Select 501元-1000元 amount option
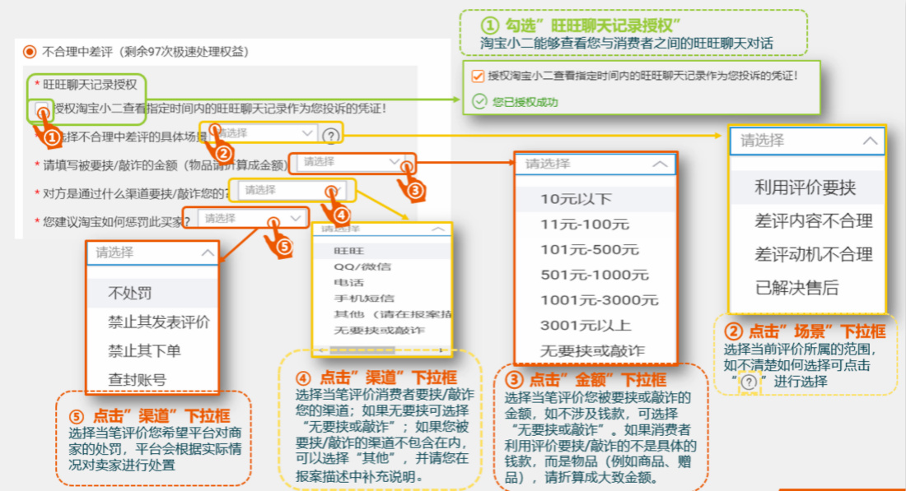906x491 pixels. 595,276
